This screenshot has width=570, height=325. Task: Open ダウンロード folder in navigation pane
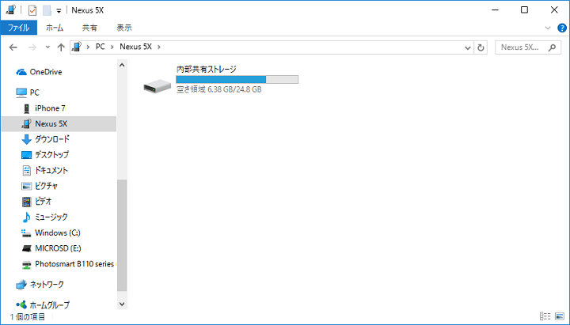pyautogui.click(x=45, y=139)
